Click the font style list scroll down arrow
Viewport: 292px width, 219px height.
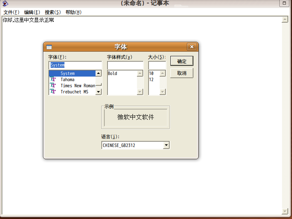[140, 92]
